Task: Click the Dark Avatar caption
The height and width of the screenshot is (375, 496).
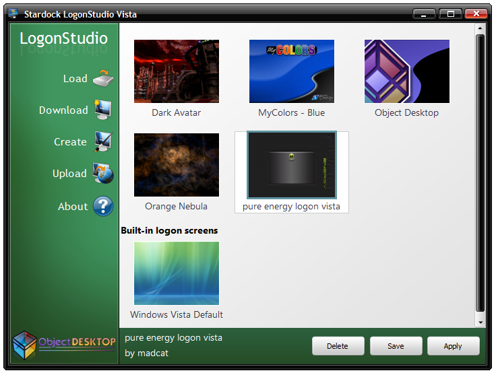Action: point(176,113)
